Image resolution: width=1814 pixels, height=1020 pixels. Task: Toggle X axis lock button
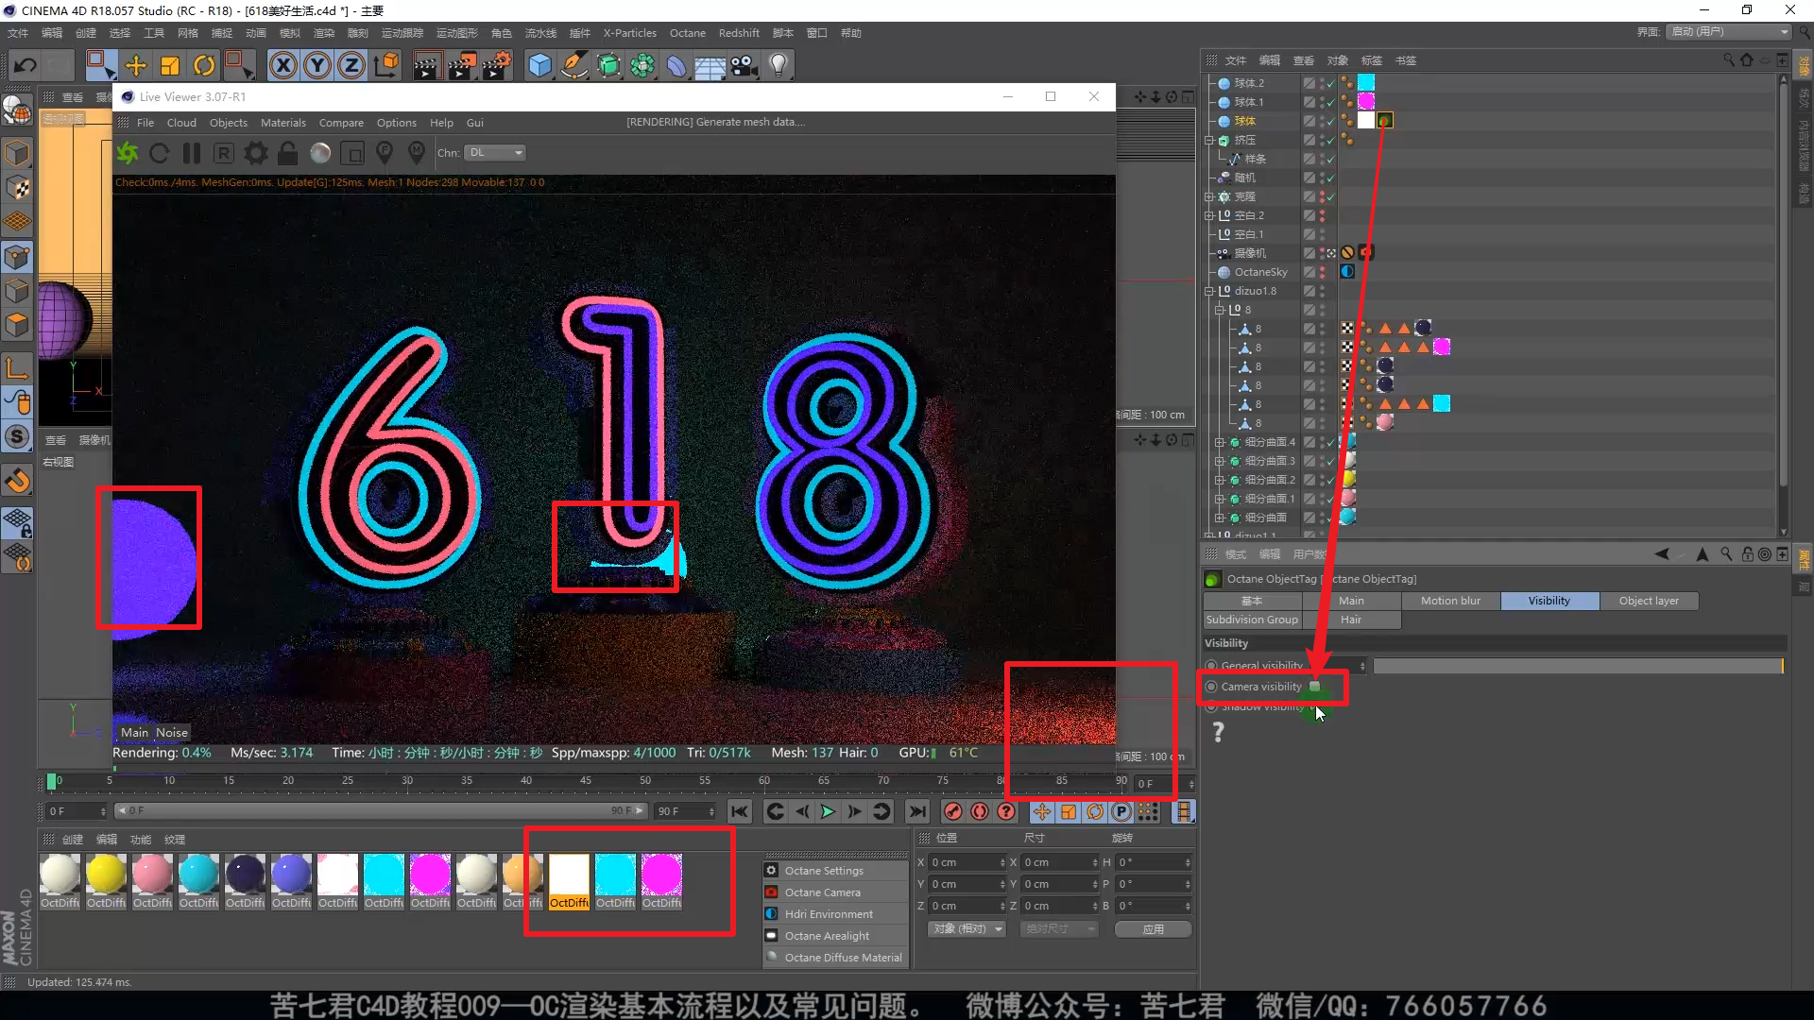[282, 65]
